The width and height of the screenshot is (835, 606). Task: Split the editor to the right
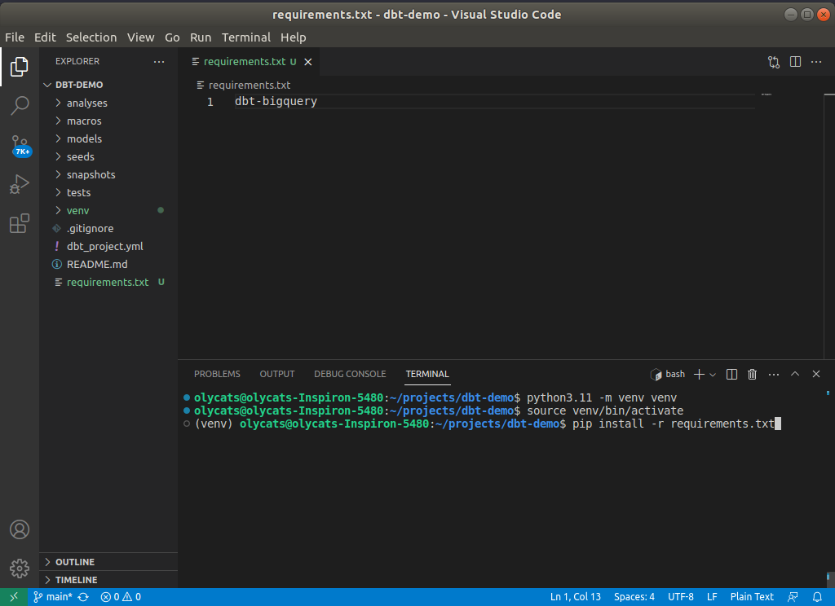click(x=795, y=62)
